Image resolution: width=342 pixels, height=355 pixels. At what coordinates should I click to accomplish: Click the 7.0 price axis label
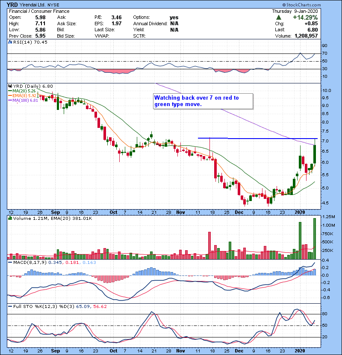(325, 141)
